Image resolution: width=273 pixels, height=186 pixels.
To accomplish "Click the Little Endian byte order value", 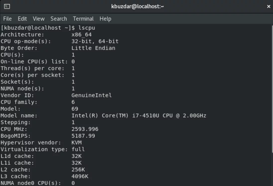I will point(93,48).
